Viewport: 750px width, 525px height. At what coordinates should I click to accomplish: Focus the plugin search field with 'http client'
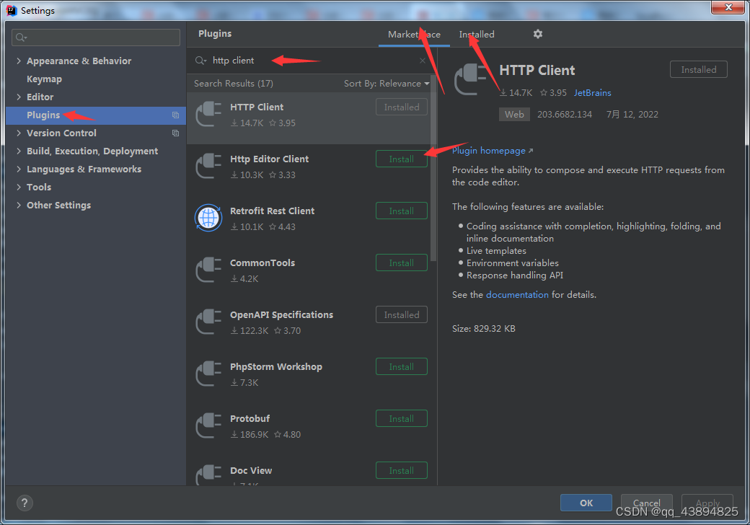tap(310, 61)
